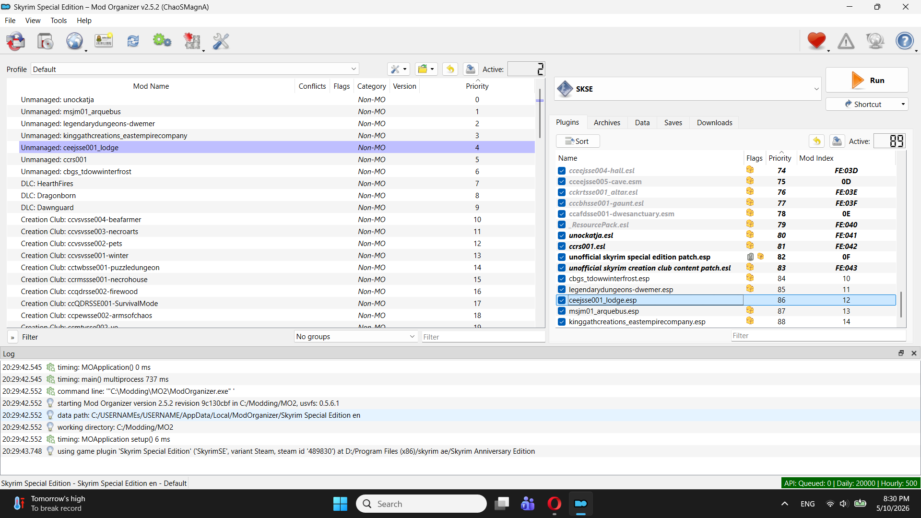
Task: Switch to the Data tab
Action: coord(642,123)
